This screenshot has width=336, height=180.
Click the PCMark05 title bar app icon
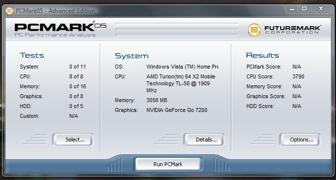click(x=9, y=10)
